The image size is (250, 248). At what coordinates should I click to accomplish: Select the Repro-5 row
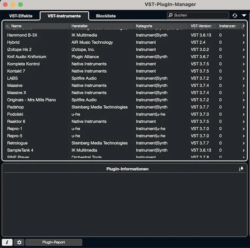pos(125,136)
